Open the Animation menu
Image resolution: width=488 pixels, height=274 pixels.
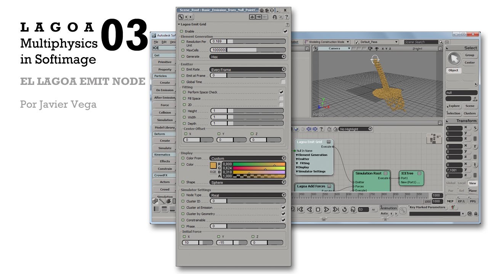tap(389, 208)
